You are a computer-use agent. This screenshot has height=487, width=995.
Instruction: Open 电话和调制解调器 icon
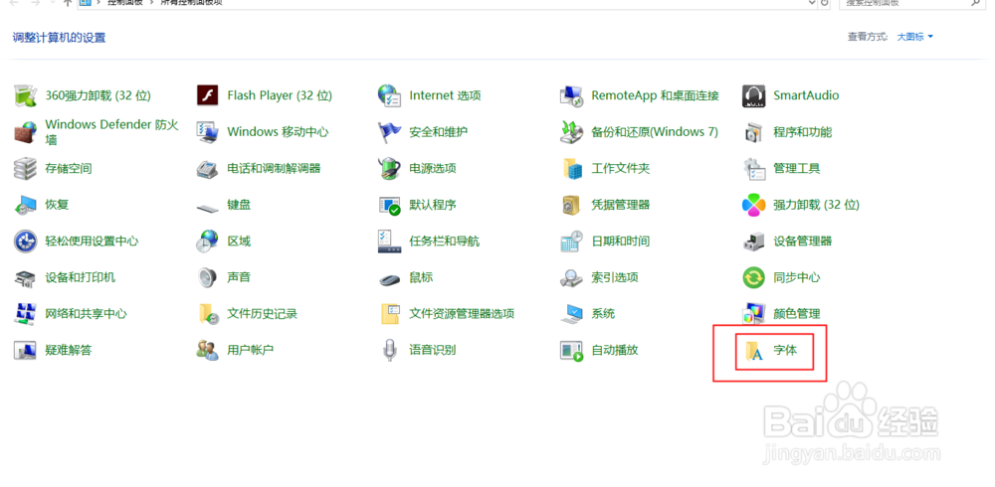point(208,168)
